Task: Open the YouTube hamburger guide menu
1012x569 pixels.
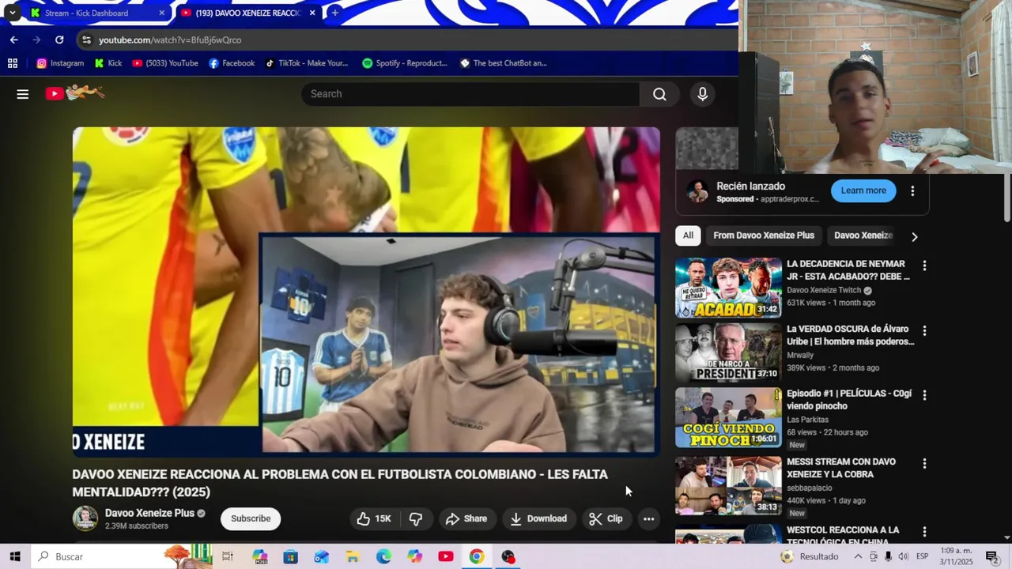Action: tap(23, 94)
